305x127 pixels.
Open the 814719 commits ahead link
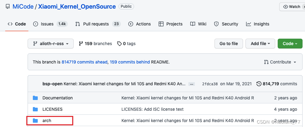click(84, 62)
